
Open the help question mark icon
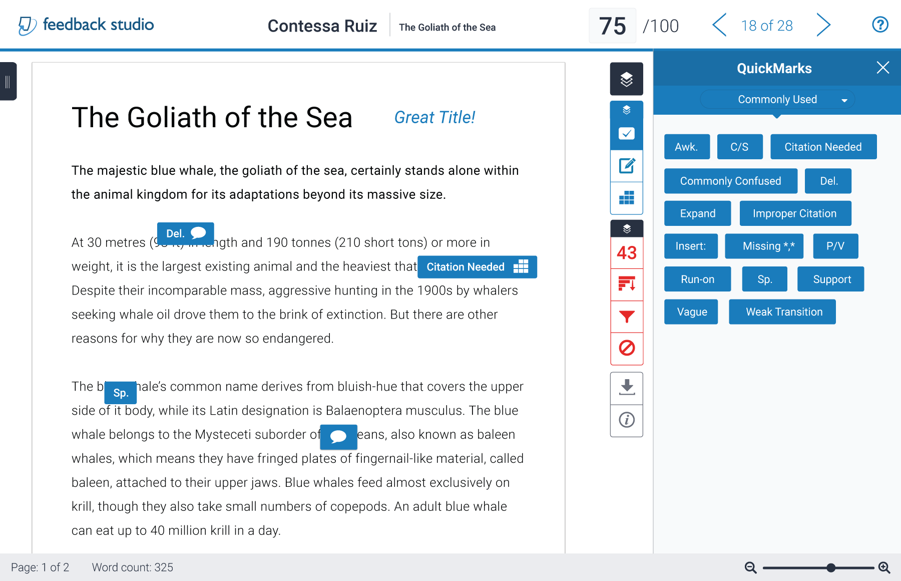(880, 25)
